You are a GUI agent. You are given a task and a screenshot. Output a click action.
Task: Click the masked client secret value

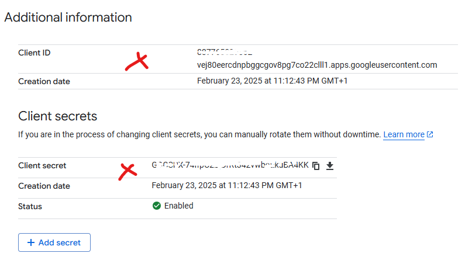coord(229,165)
